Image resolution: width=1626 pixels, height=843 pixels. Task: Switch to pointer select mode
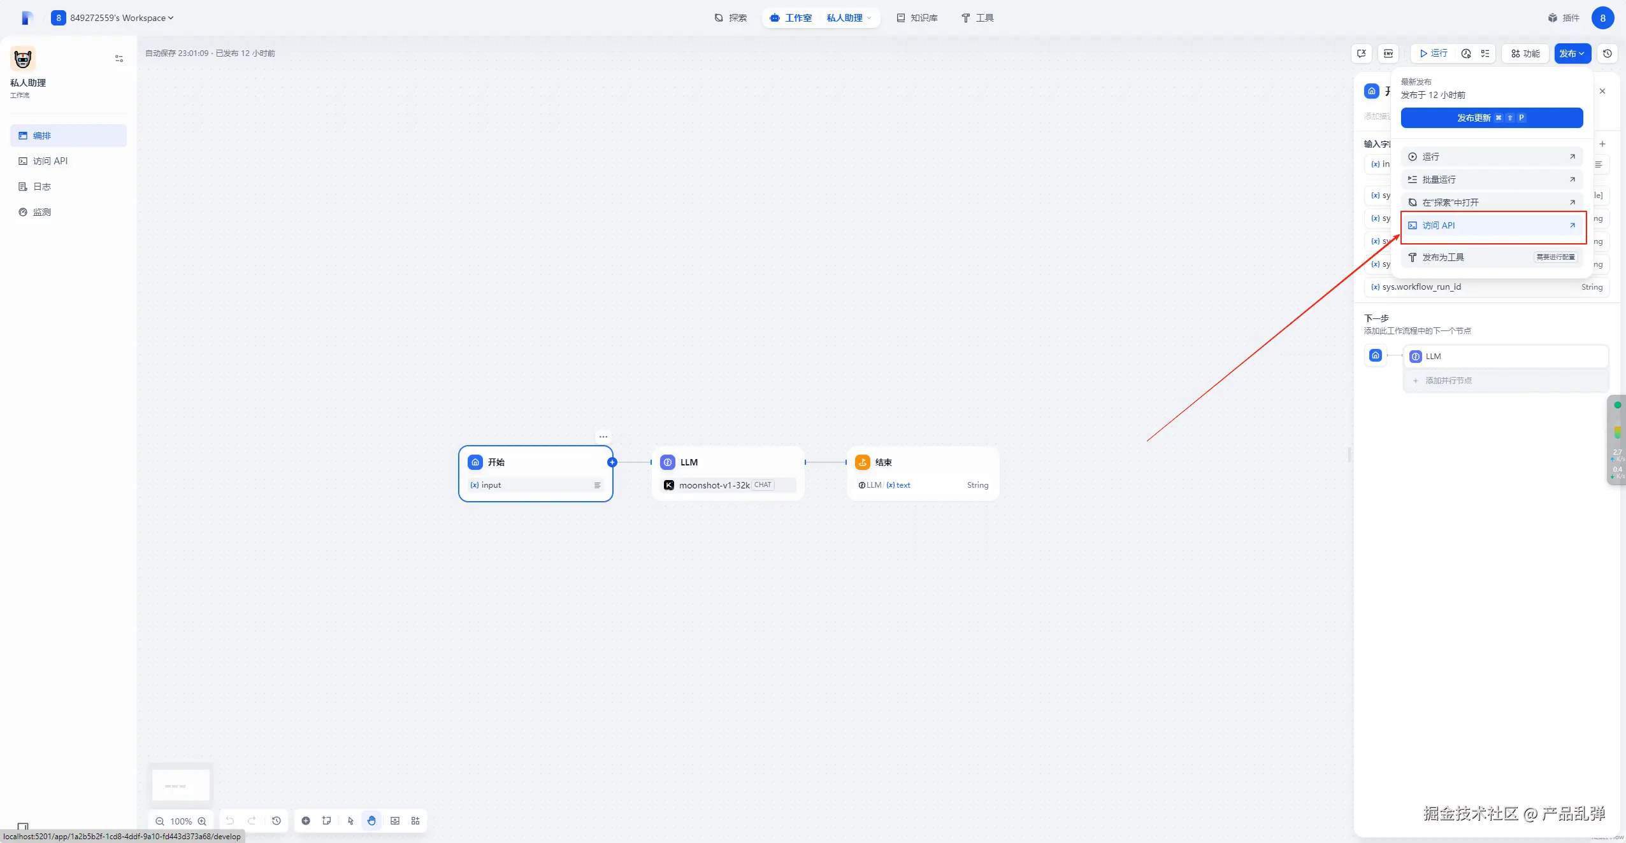pos(350,821)
